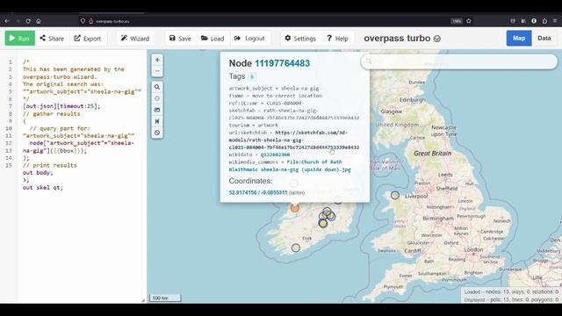The image size is (562, 316).
Task: Go to browser home page
Action: [39, 21]
